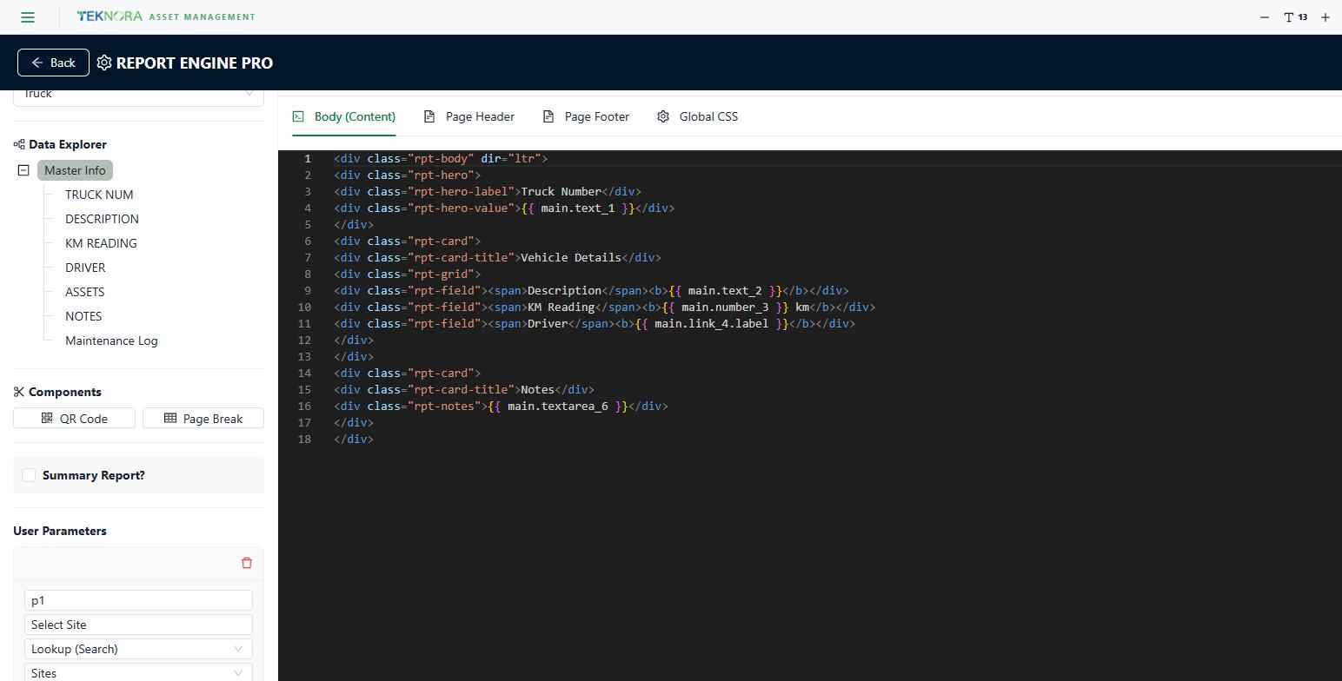This screenshot has height=681, width=1342.
Task: Select DRIVER field
Action: [85, 268]
